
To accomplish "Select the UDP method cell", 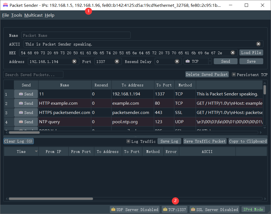I will [185, 122].
